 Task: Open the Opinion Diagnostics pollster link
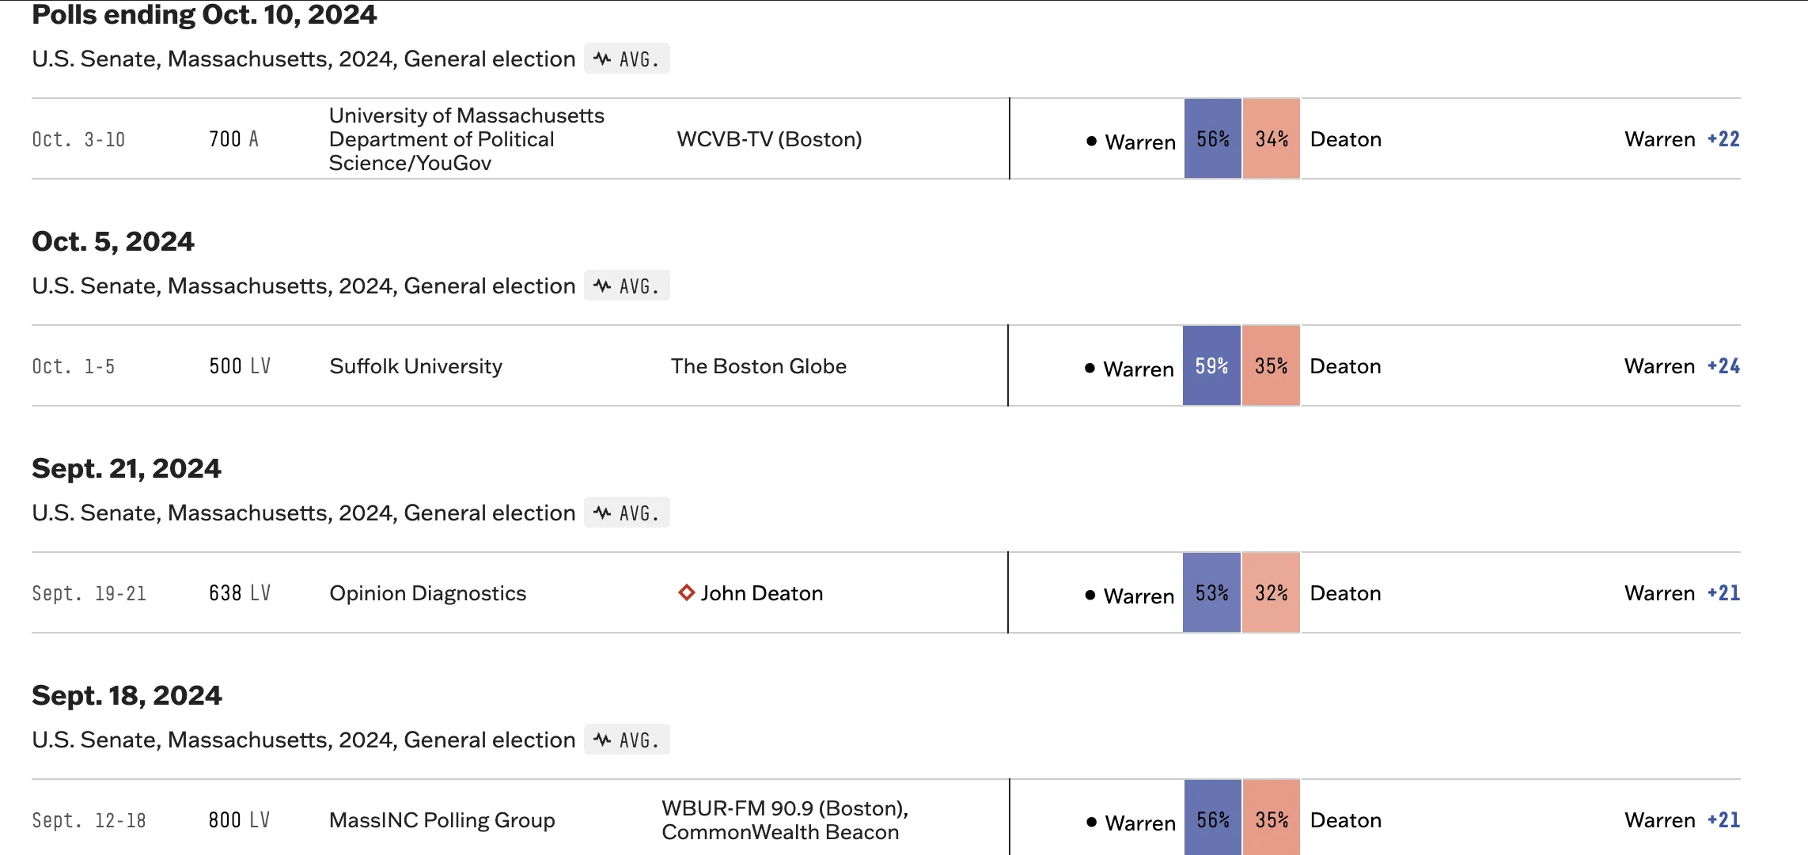(427, 593)
